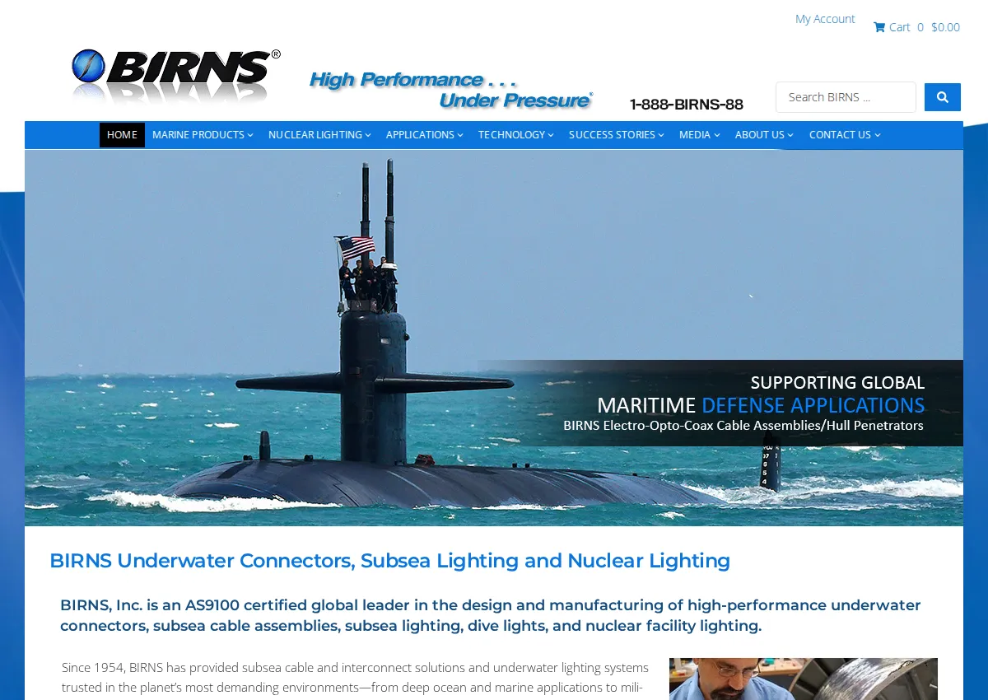Open the CONTACT US menu
Screen dimensions: 988x700
click(845, 135)
